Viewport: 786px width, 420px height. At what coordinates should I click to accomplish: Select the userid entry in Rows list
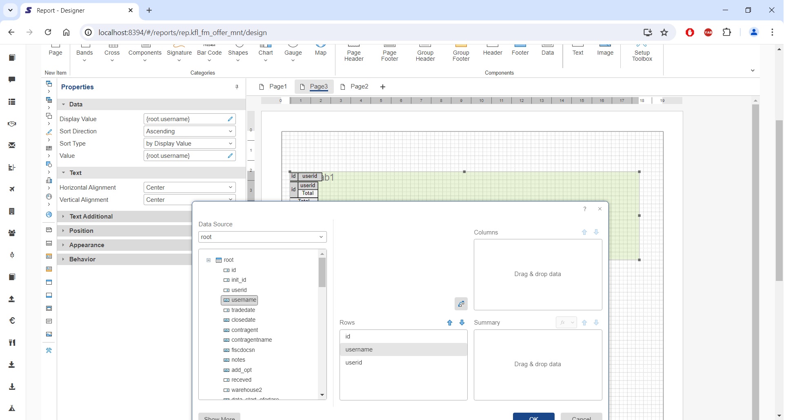(403, 363)
